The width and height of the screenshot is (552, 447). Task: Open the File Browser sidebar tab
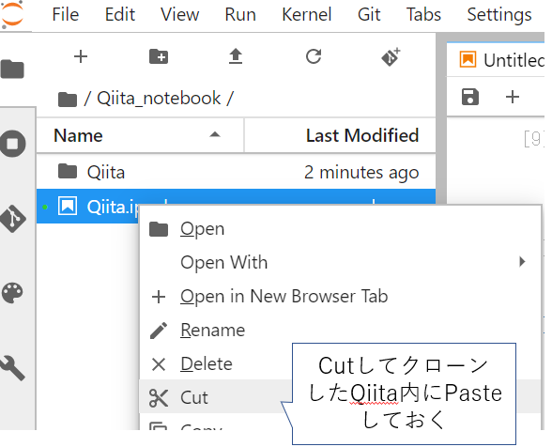(13, 69)
